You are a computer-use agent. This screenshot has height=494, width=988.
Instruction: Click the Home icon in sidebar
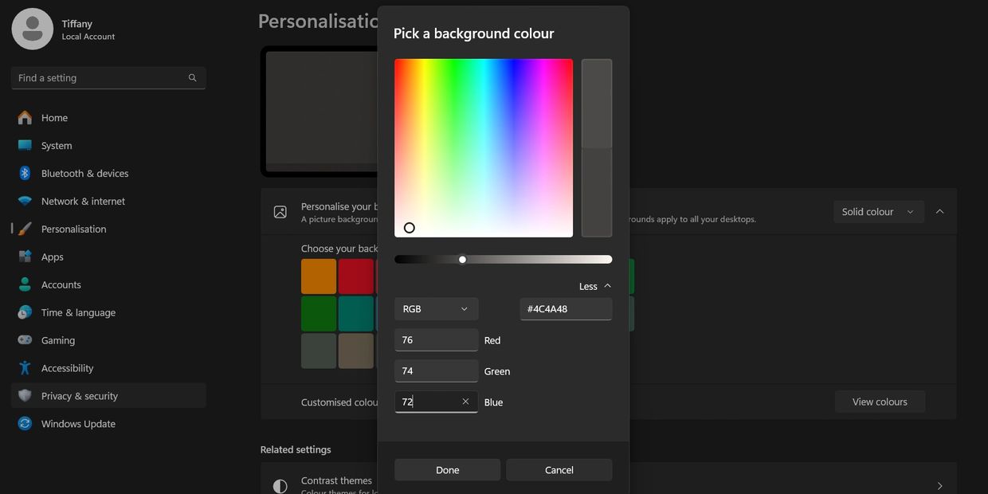pyautogui.click(x=25, y=118)
